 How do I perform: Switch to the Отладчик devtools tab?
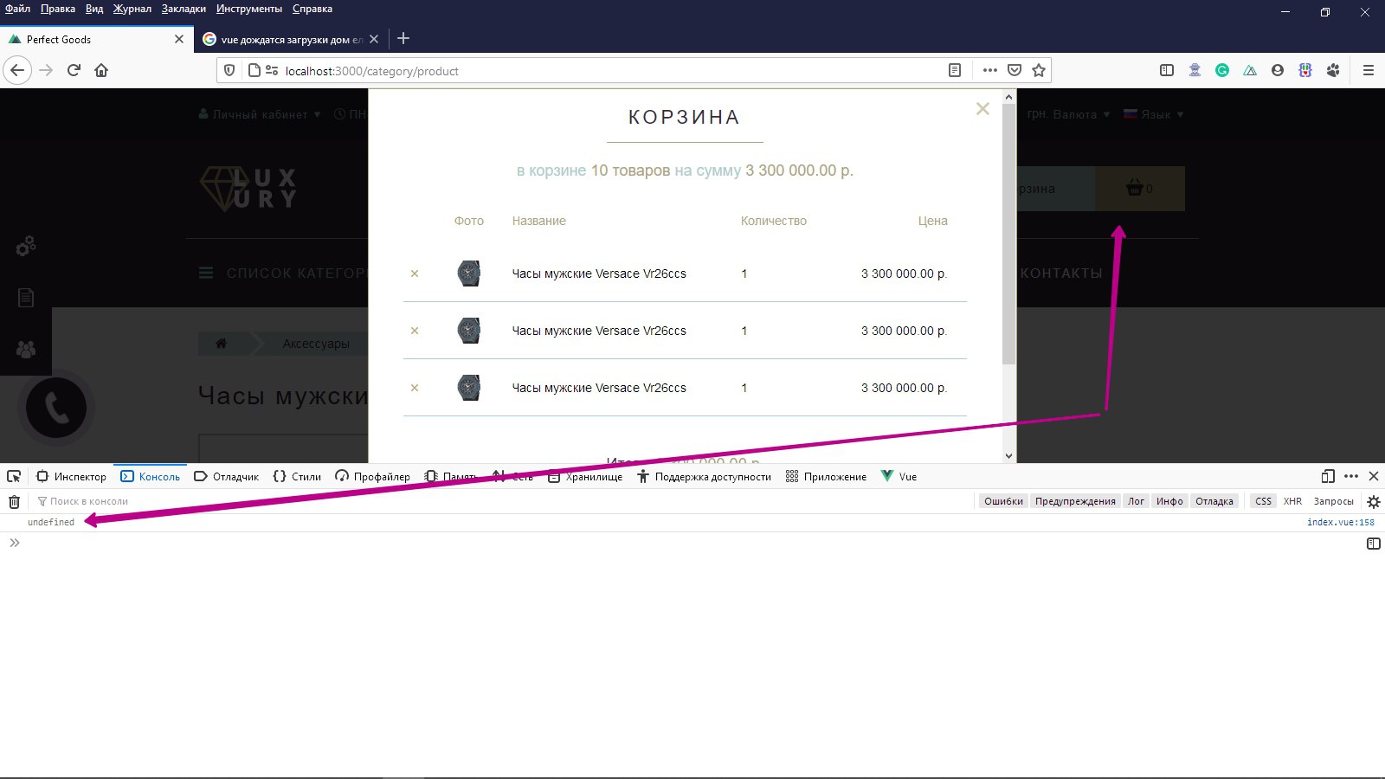tap(226, 476)
